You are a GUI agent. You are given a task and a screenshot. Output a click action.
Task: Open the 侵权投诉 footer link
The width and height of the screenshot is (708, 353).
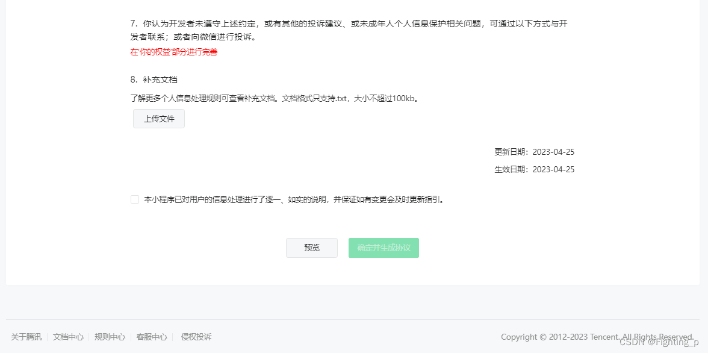pos(196,337)
